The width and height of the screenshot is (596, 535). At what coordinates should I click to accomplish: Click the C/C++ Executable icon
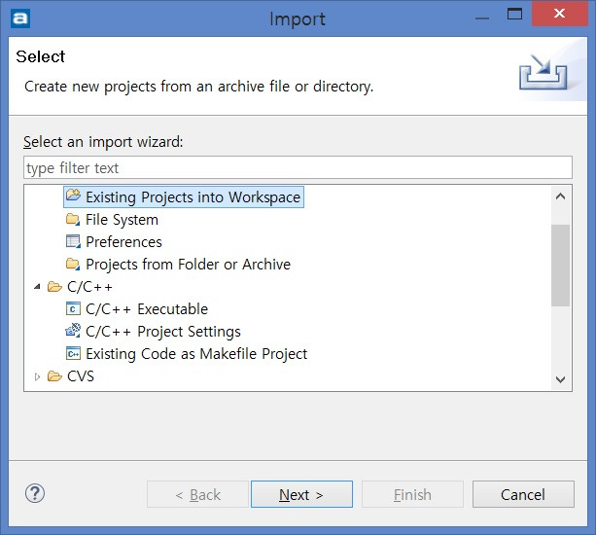point(73,308)
